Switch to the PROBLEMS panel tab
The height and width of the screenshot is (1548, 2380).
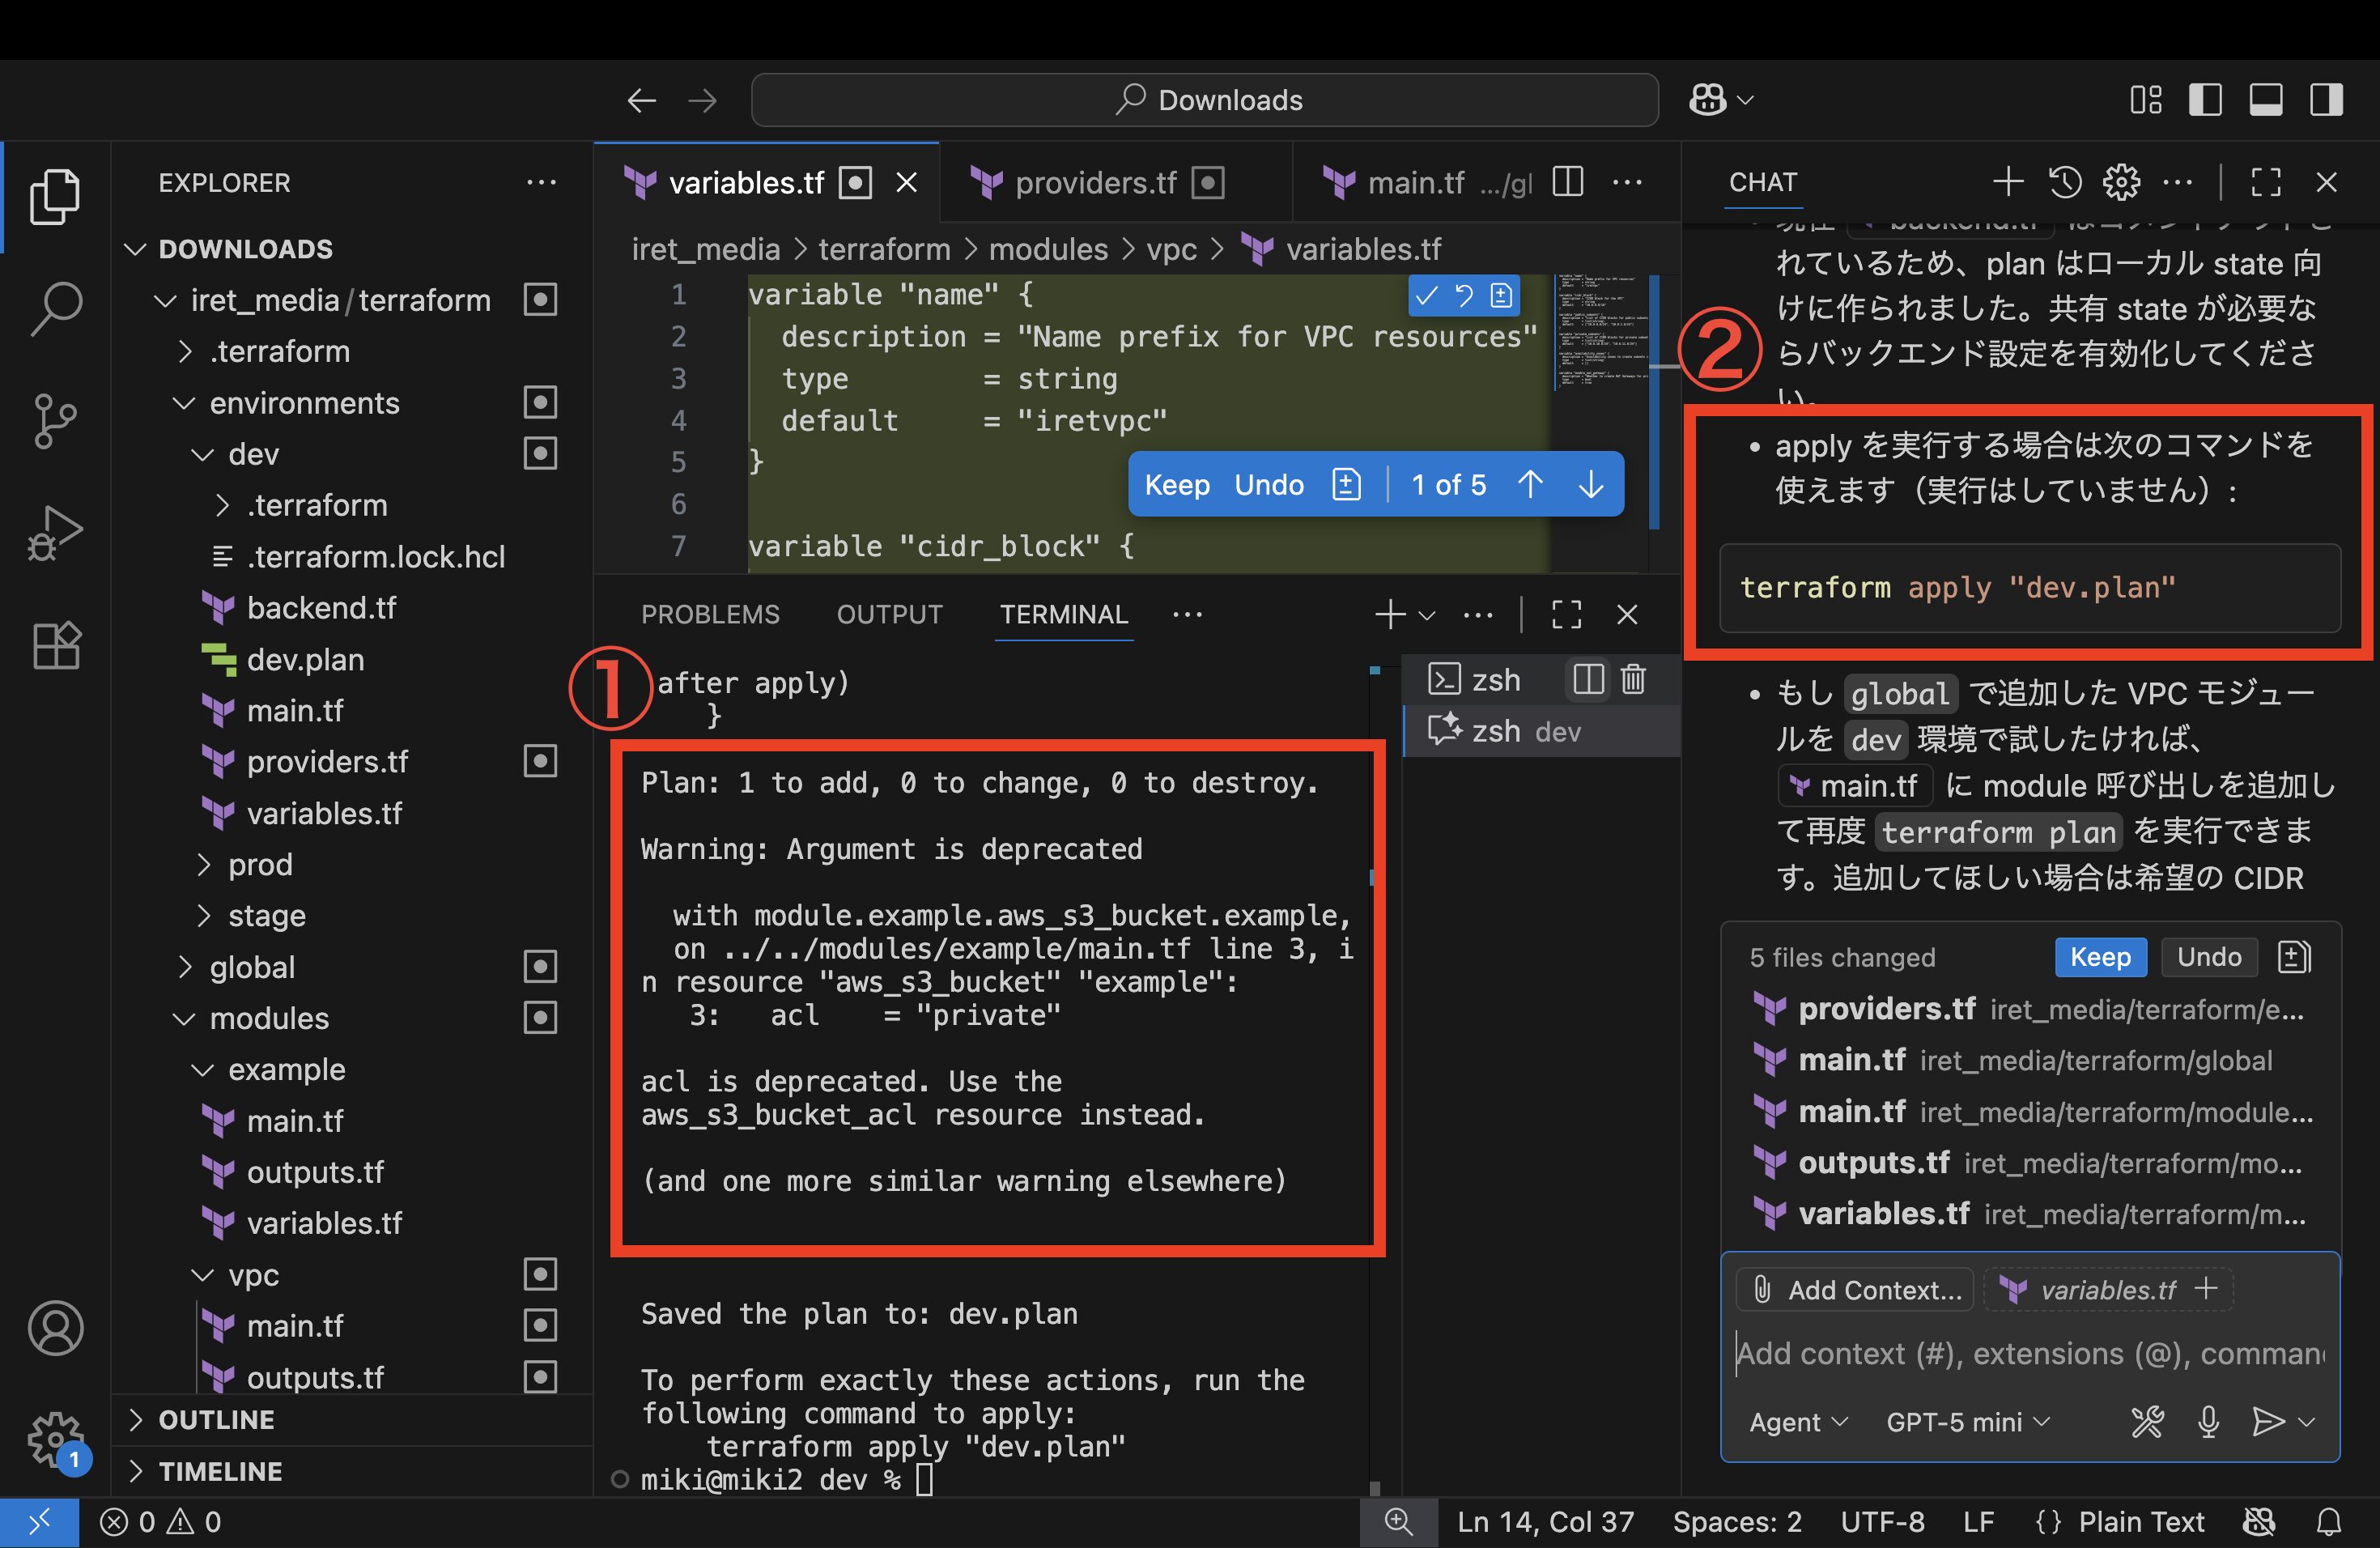click(x=710, y=614)
